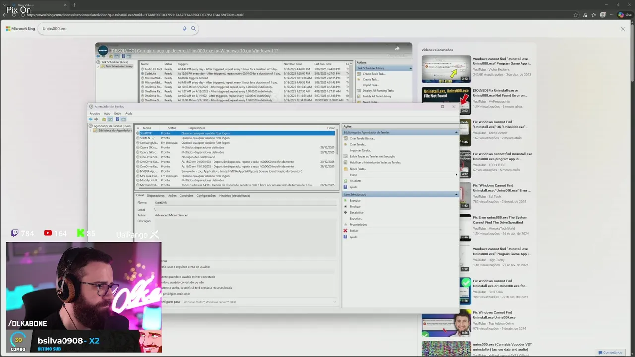Switch to the Configurações tab
The height and width of the screenshot is (357, 635).
[x=206, y=195]
